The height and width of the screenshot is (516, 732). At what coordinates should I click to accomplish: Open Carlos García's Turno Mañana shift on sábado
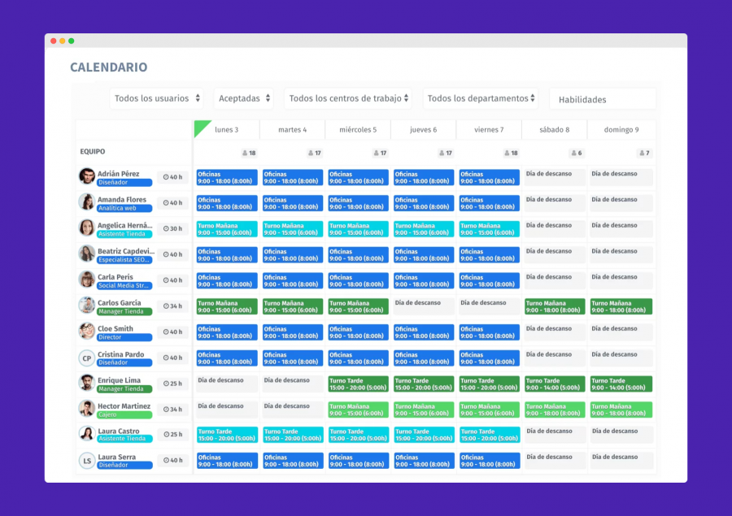click(x=555, y=306)
